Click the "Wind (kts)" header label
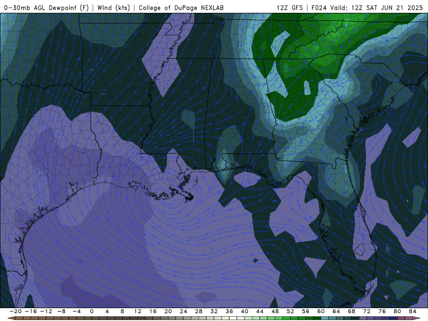The height and width of the screenshot is (321, 428). click(x=113, y=7)
